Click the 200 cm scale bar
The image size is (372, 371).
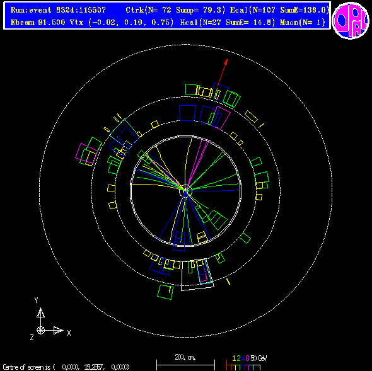tap(185, 365)
